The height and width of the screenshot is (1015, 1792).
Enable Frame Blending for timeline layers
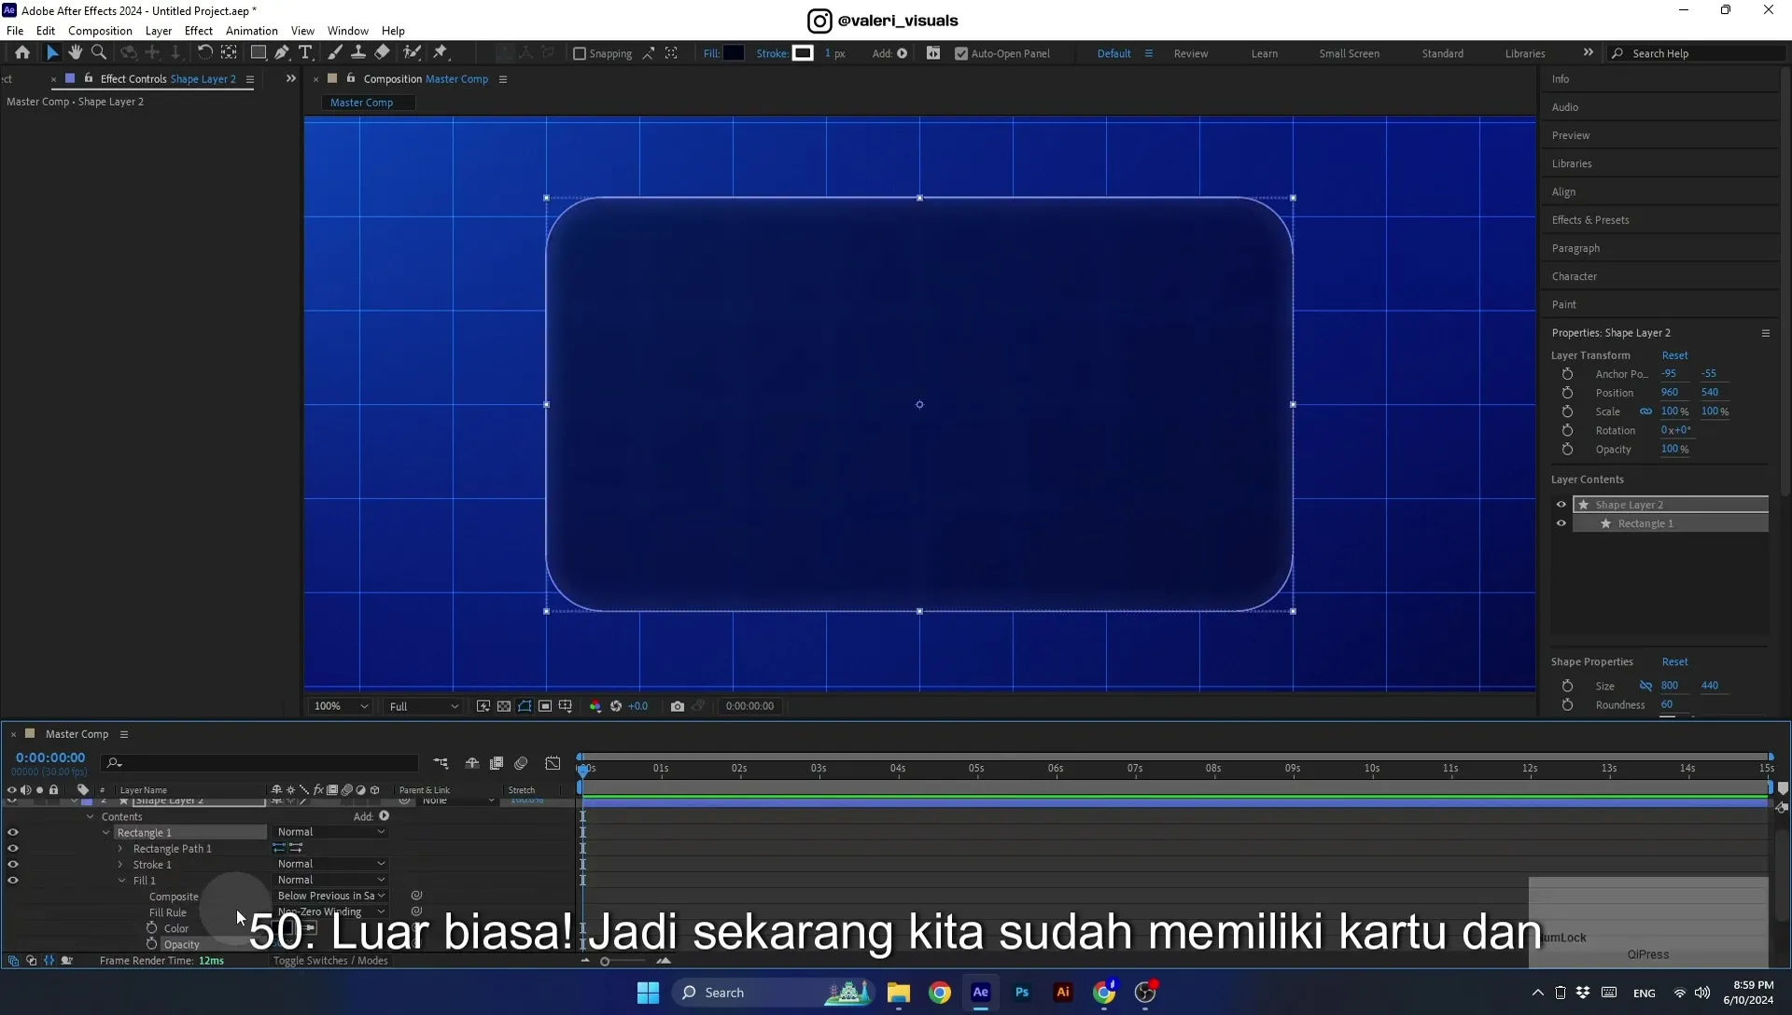pyautogui.click(x=497, y=763)
